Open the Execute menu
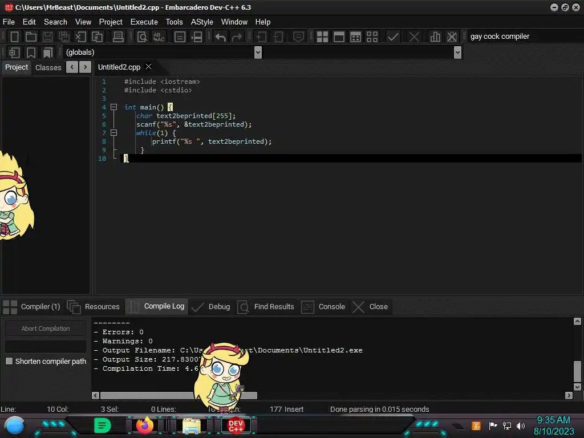This screenshot has width=584, height=438. pos(144,22)
